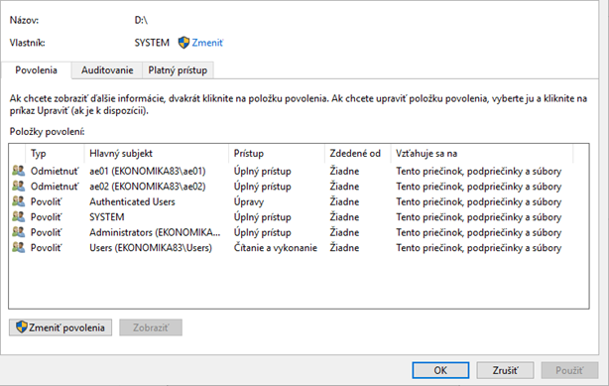Image resolution: width=609 pixels, height=386 pixels.
Task: Click the greyed-out Použiť button
Action: point(569,370)
